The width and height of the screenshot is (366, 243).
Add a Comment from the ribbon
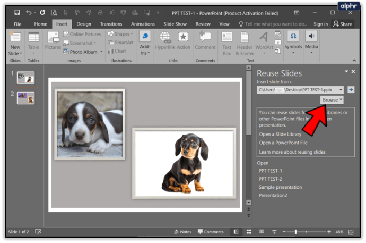coord(205,41)
